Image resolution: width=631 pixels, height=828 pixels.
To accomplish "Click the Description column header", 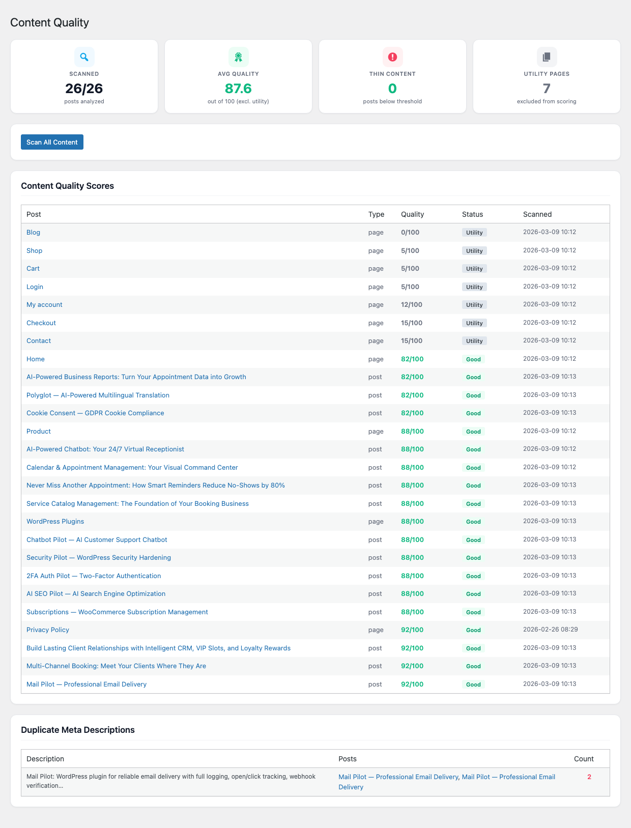I will (x=45, y=759).
